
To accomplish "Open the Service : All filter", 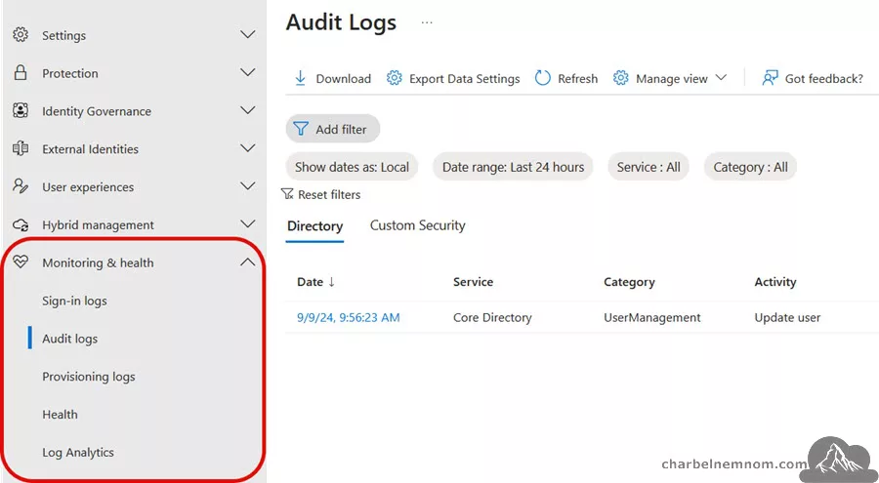I will 649,167.
